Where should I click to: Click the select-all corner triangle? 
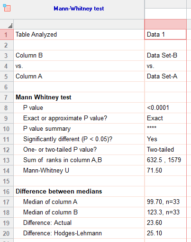click(x=10, y=26)
